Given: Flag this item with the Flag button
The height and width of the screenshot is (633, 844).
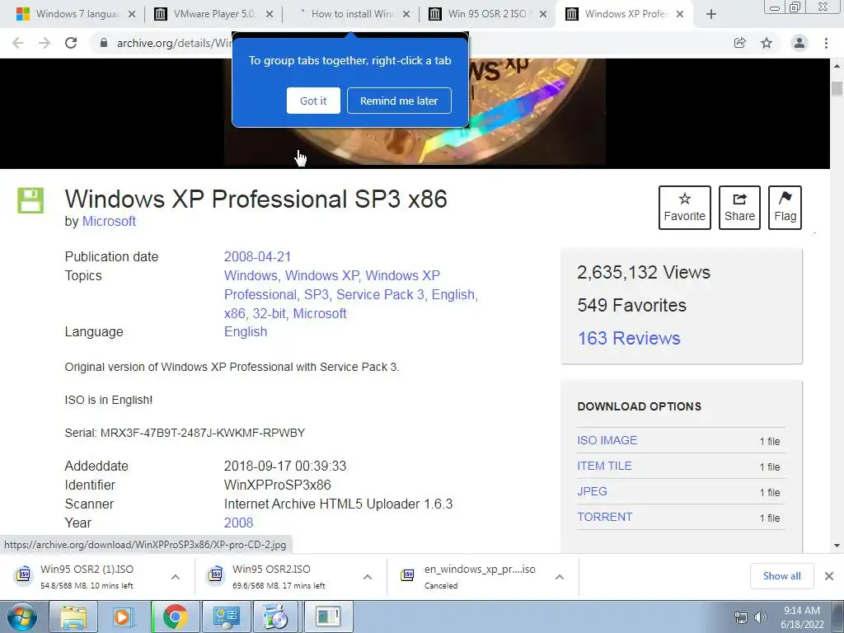Looking at the screenshot, I should click(785, 207).
